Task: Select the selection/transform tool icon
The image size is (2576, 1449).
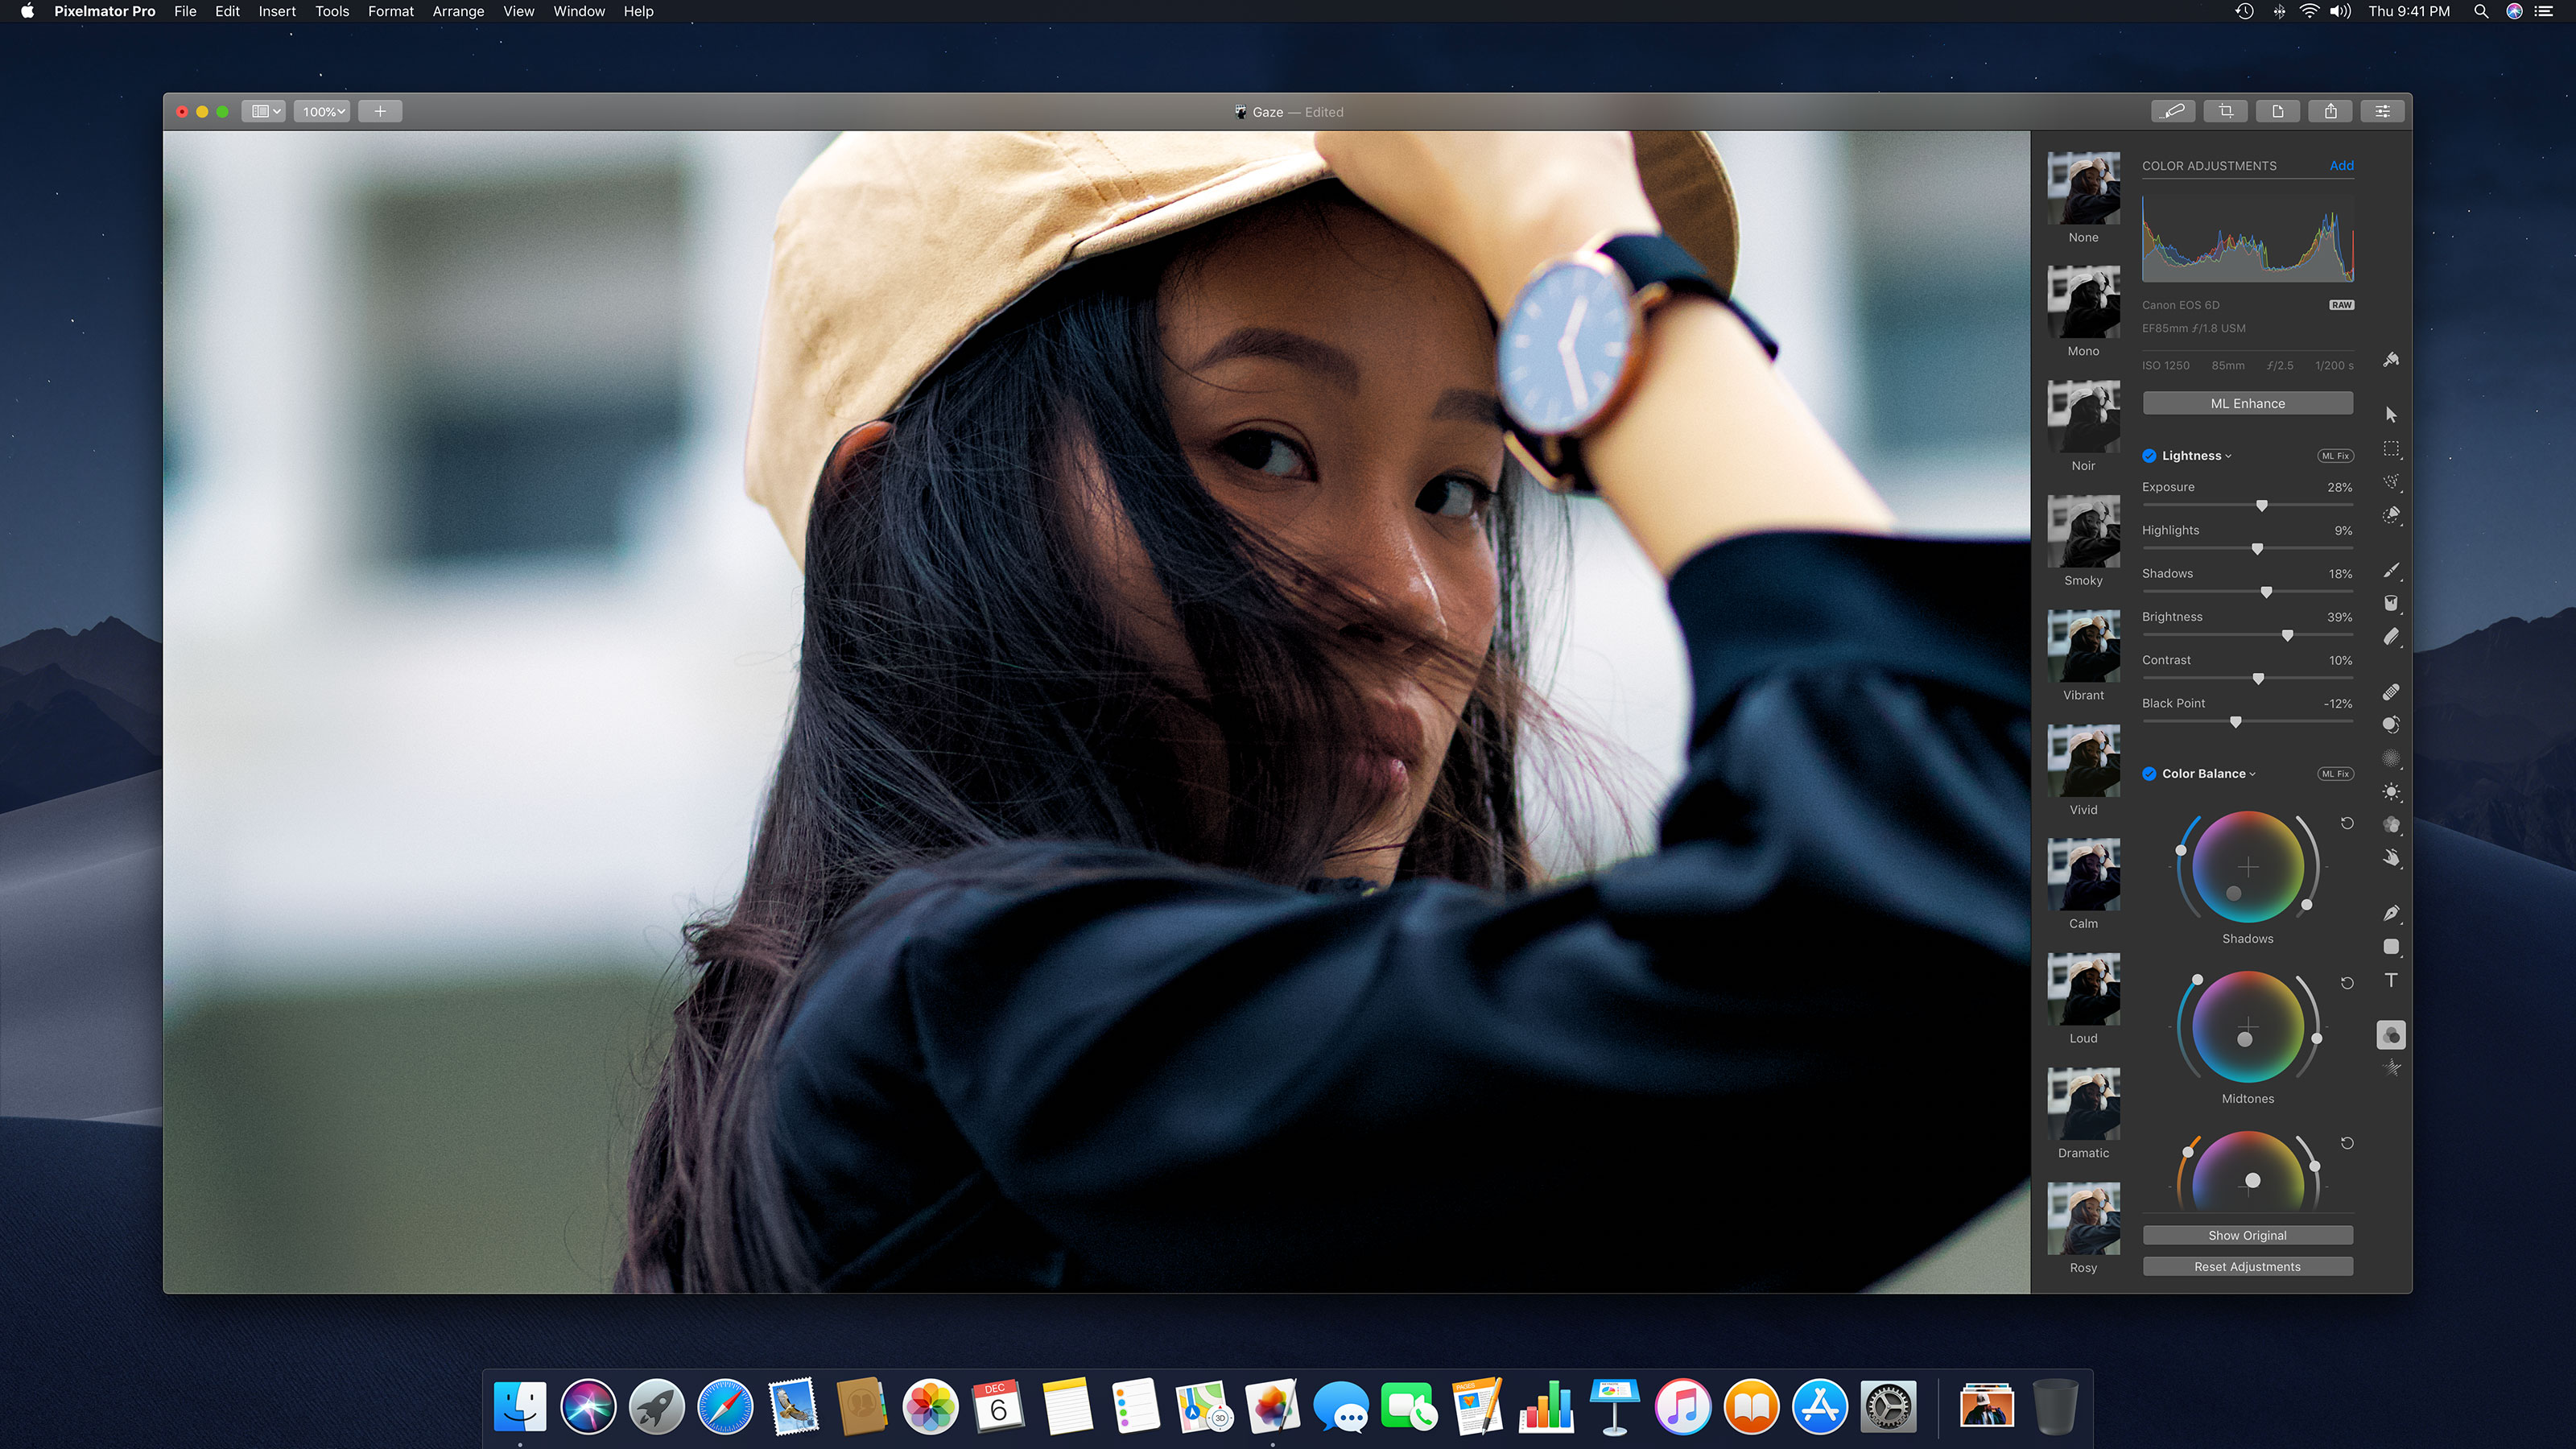Action: coord(2392,412)
